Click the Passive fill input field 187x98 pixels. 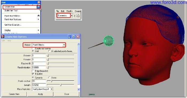pyautogui.click(x=39, y=63)
